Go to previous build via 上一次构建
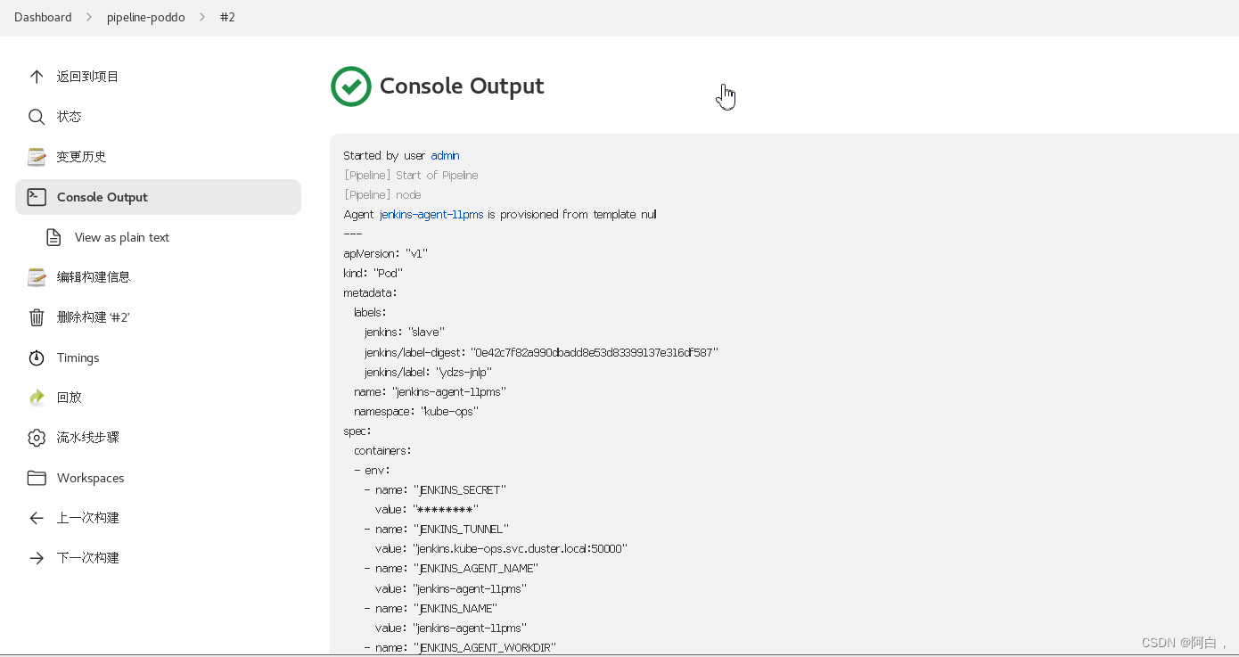1239x657 pixels. coord(87,518)
